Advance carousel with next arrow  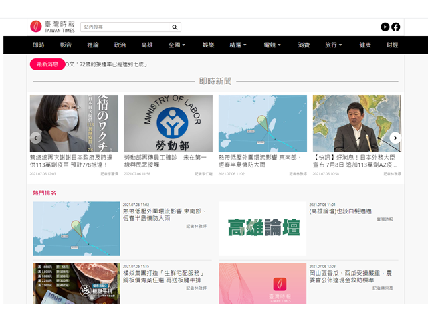coord(395,138)
